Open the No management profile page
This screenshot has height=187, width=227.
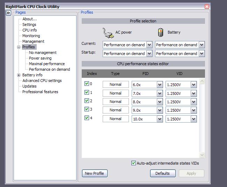(x=43, y=53)
